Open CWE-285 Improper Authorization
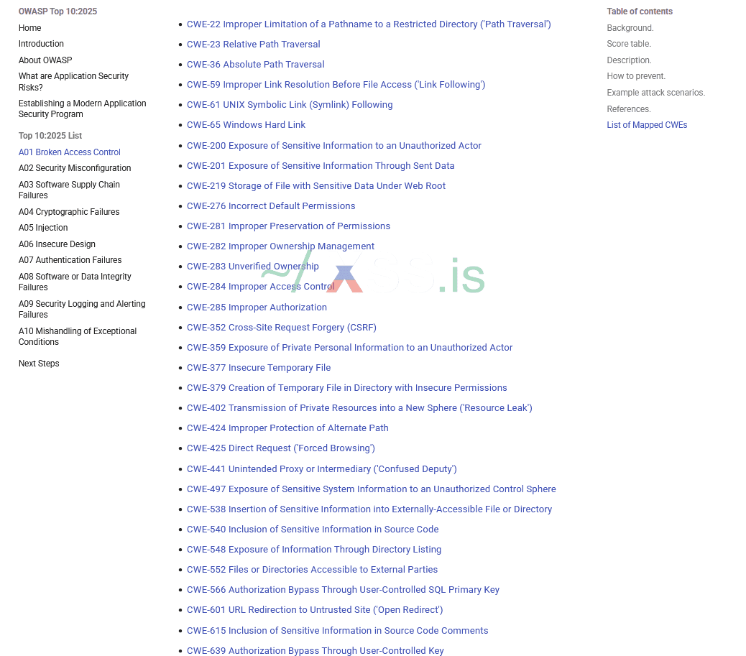Viewport: 746px width, 656px height. tap(257, 308)
